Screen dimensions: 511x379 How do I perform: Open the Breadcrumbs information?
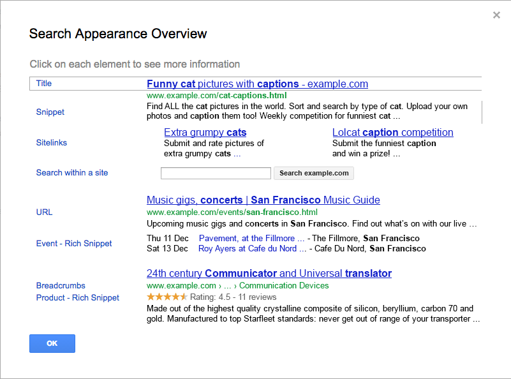pos(61,286)
